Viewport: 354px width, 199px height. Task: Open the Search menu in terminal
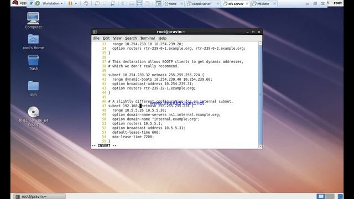tap(131, 38)
